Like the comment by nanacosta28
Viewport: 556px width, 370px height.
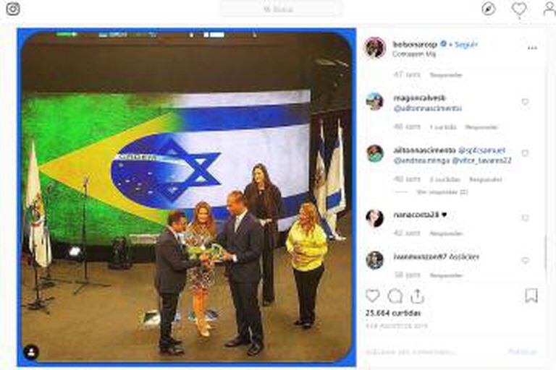525,218
